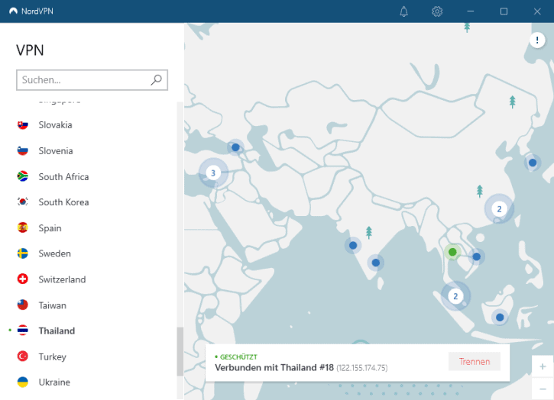This screenshot has width=554, height=400.
Task: Pick Sweden from the country list
Action: pos(55,253)
